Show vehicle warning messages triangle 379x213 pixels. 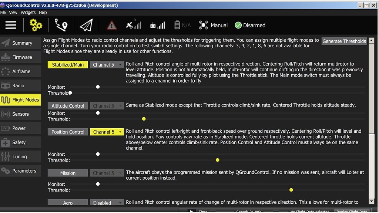112,26
